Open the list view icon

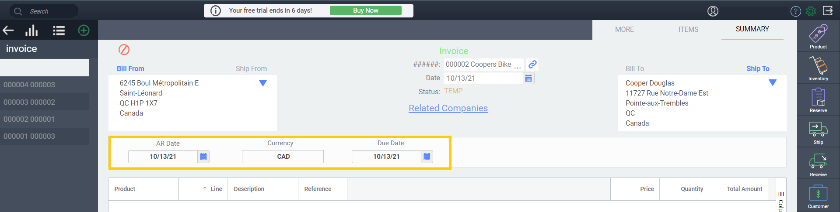click(x=59, y=31)
